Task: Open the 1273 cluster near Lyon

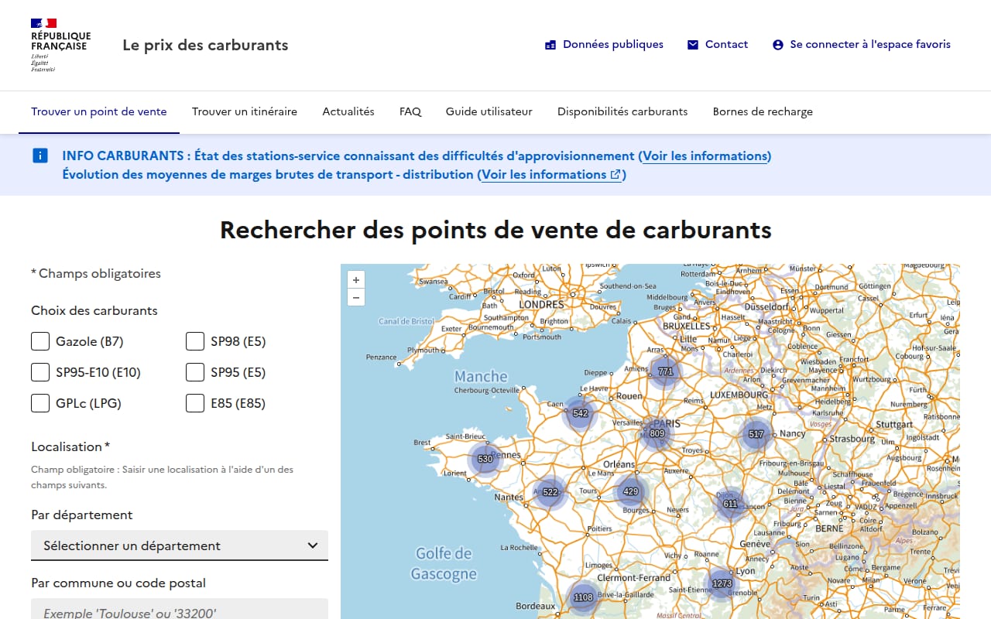Action: [x=722, y=583]
